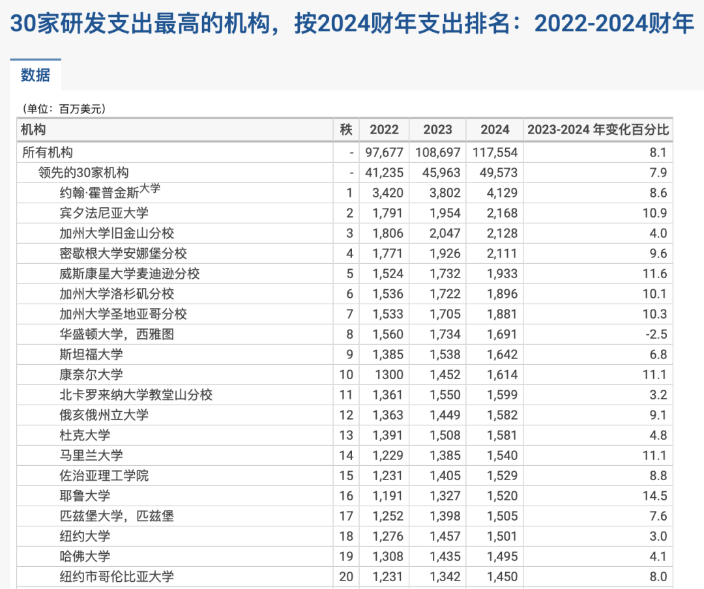Click the 117,554 total for 2024
This screenshot has height=589, width=704.
point(495,152)
